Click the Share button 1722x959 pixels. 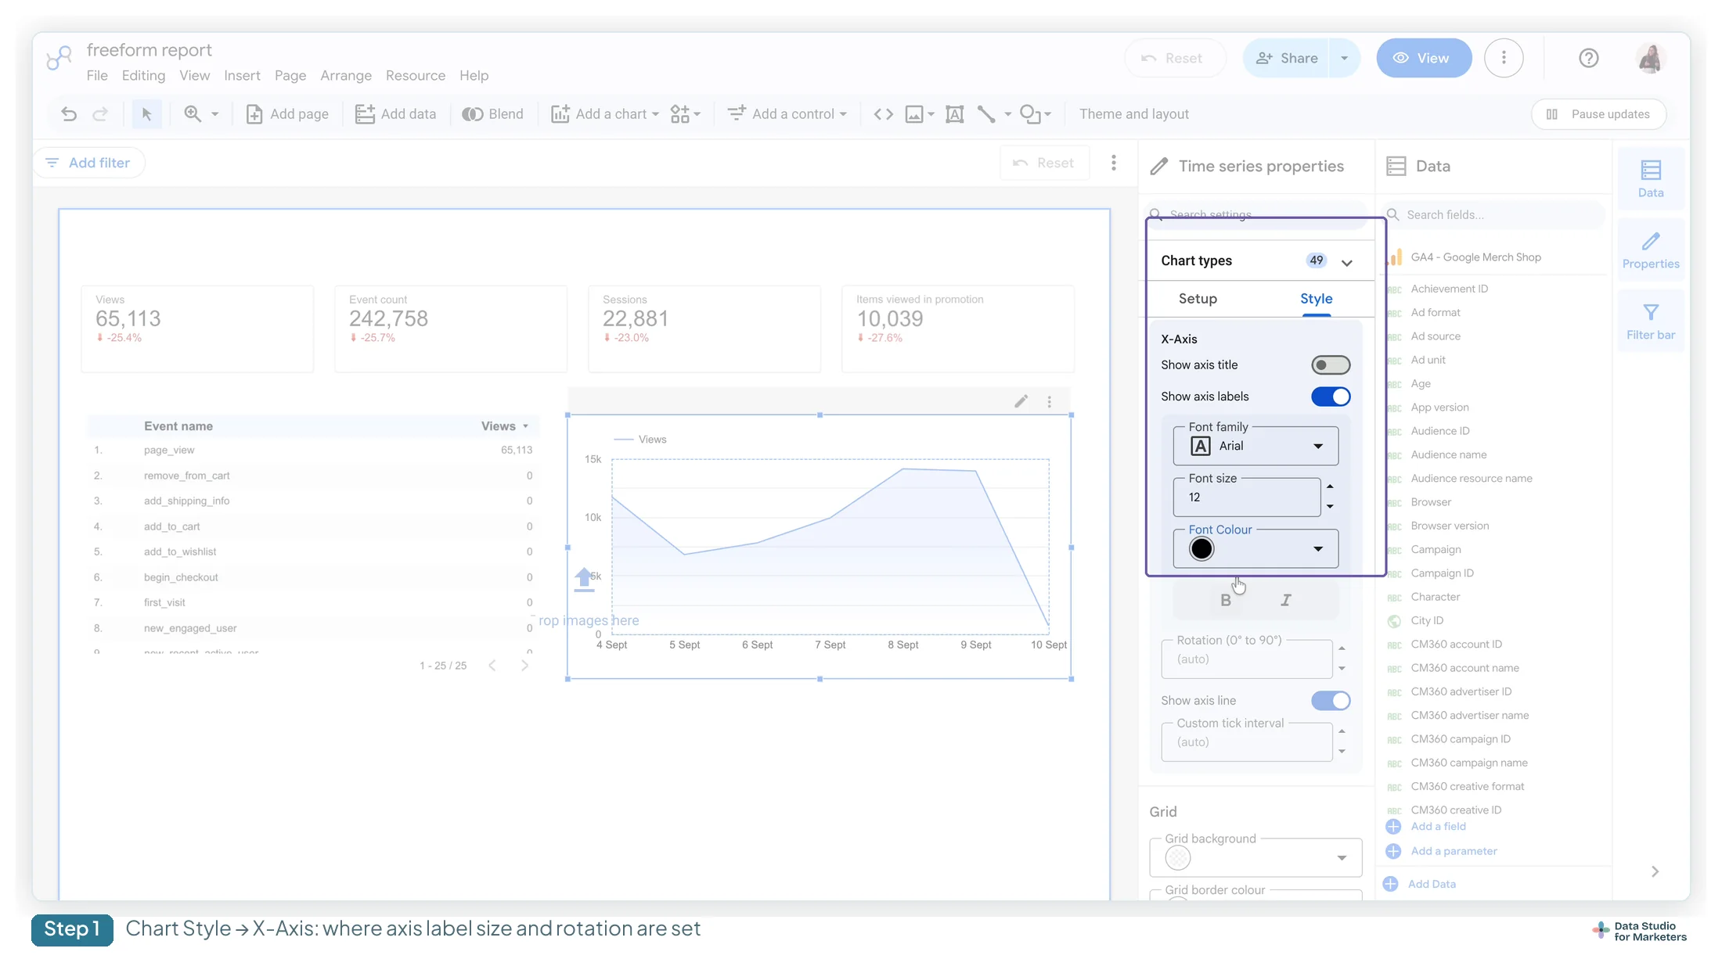coord(1287,58)
